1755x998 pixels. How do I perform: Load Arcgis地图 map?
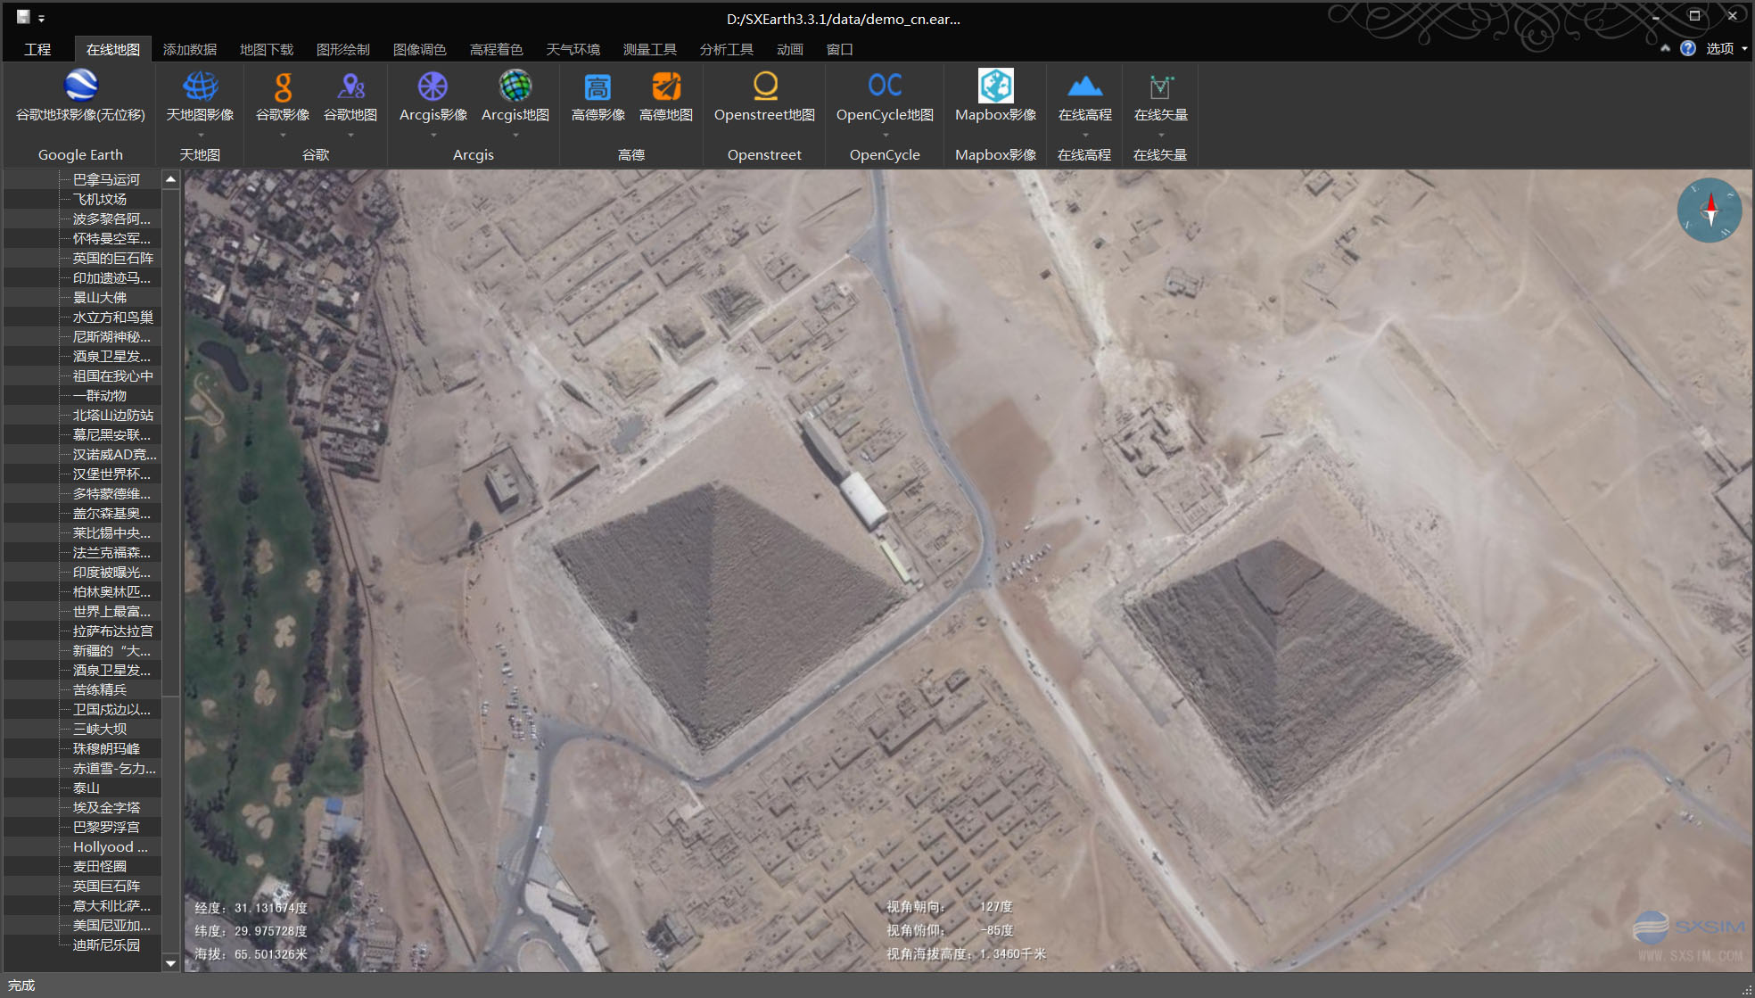(x=515, y=95)
